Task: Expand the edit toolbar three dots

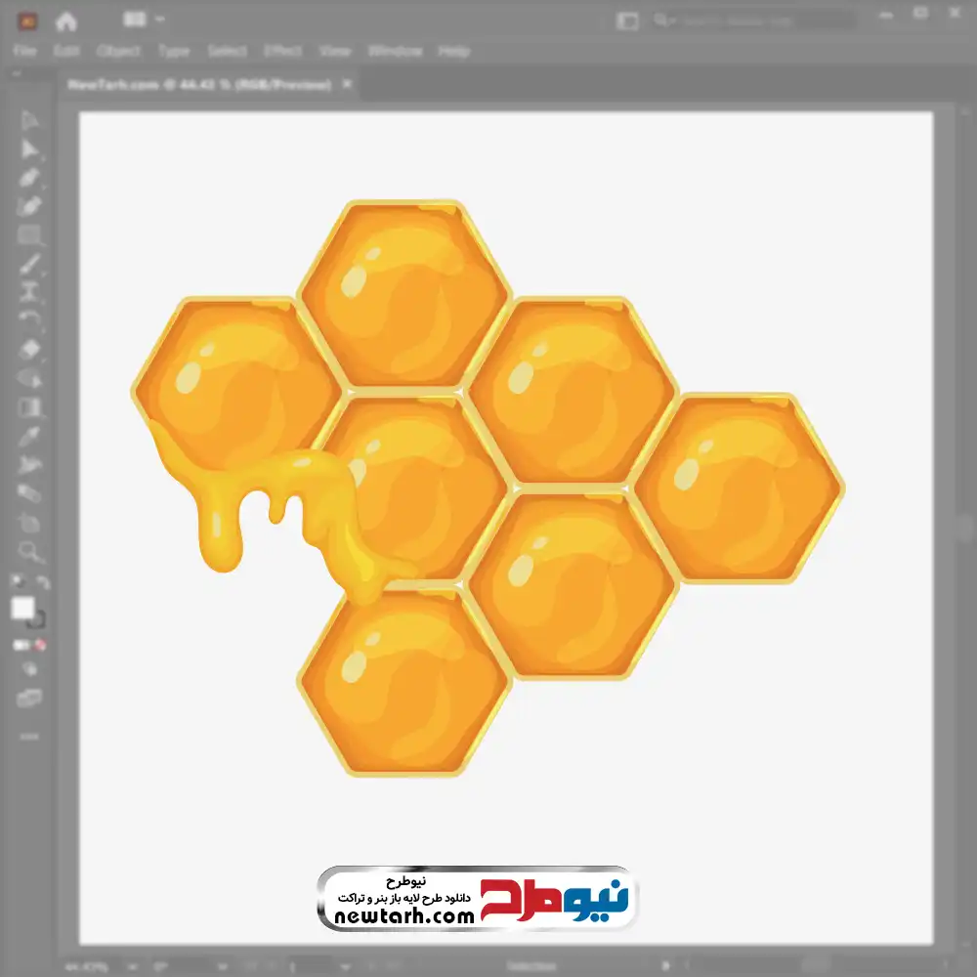Action: [x=30, y=735]
